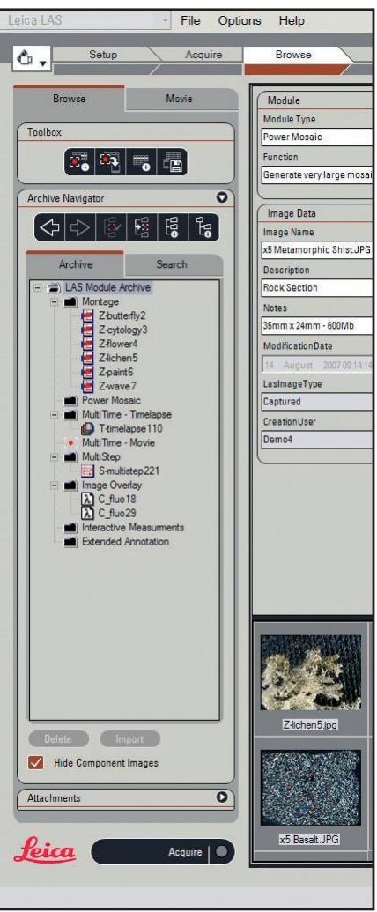Image resolution: width=377 pixels, height=912 pixels.
Task: Click the Delete button
Action: (x=58, y=738)
